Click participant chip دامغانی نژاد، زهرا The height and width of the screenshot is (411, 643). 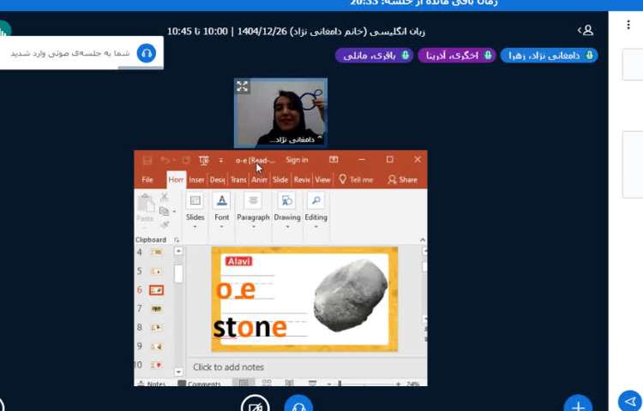tap(549, 56)
